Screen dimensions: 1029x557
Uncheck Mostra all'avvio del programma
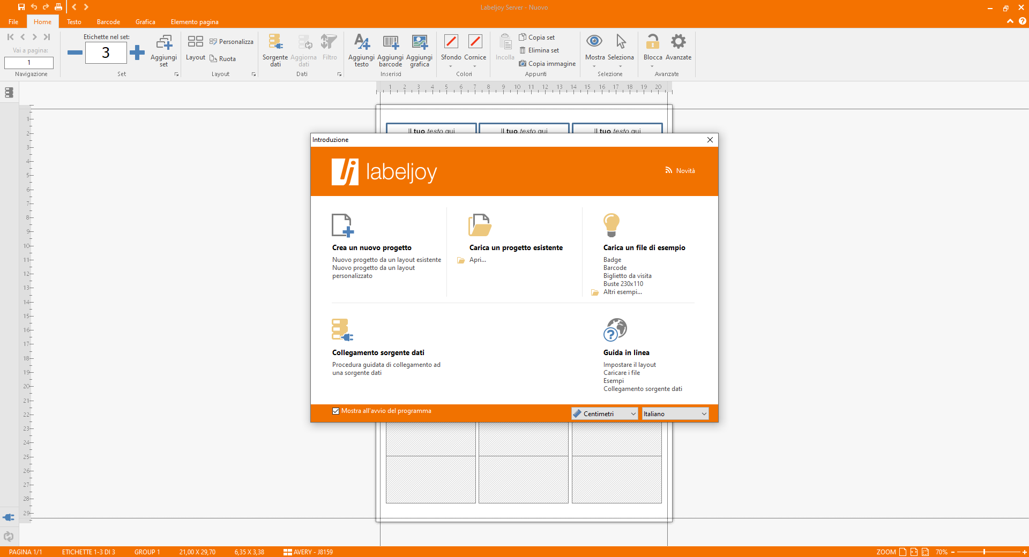[335, 411]
